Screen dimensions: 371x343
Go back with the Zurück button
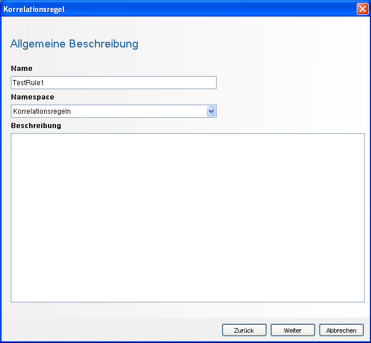[244, 330]
